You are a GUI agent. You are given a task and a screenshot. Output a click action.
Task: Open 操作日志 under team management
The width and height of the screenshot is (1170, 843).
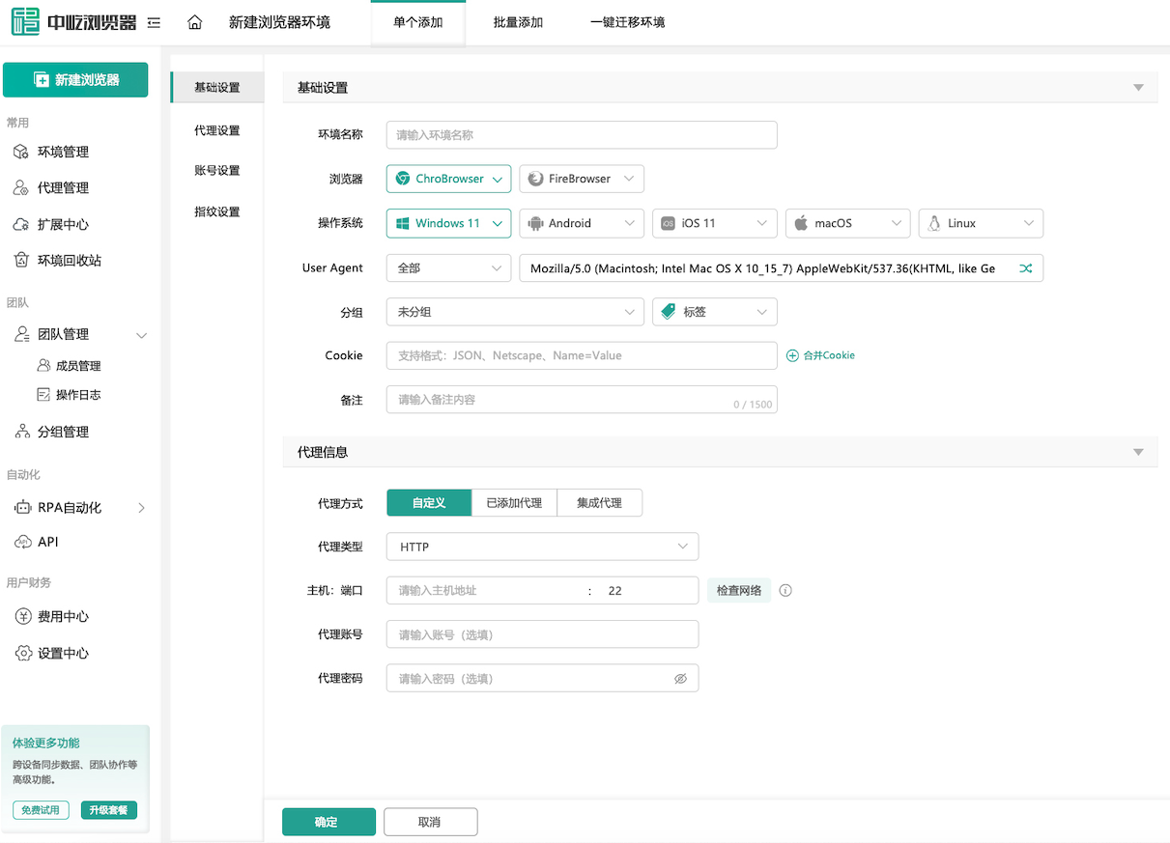pyautogui.click(x=78, y=394)
